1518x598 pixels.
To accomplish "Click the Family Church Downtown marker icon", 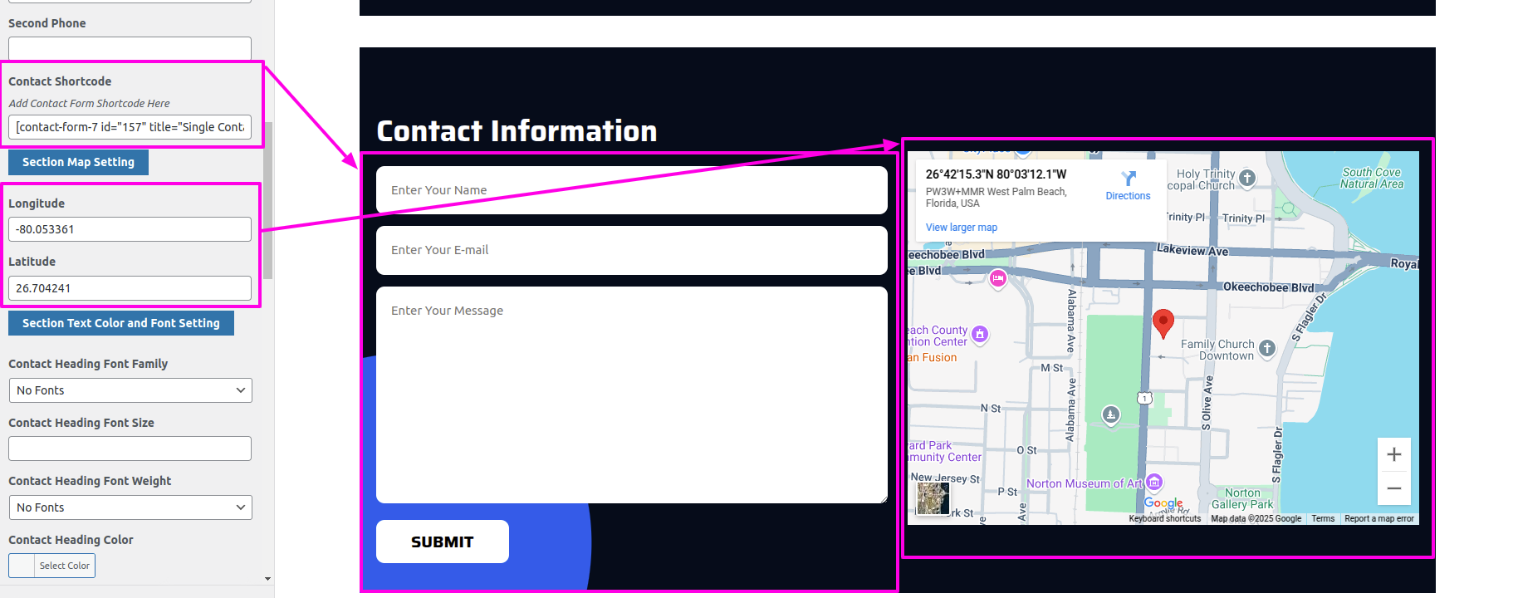I will pyautogui.click(x=1267, y=349).
